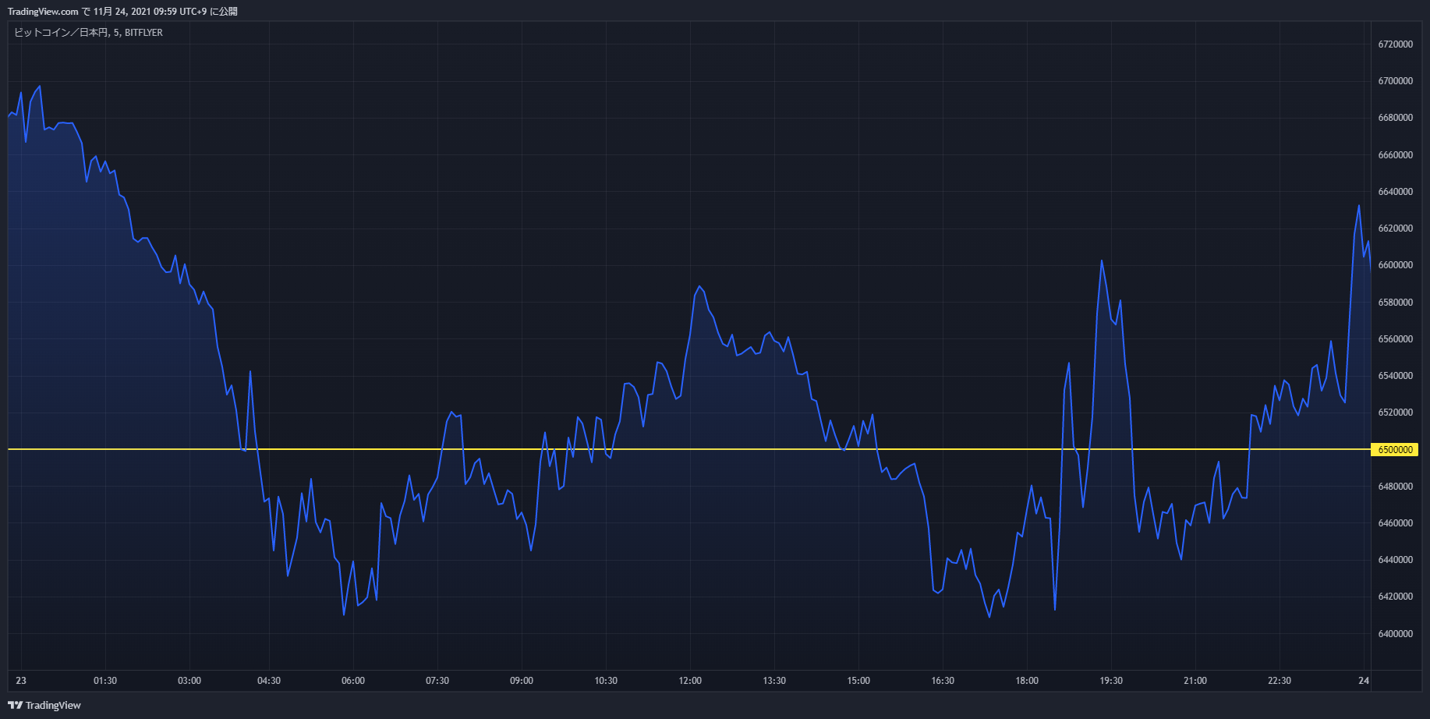Click the 13:30 time axis label
Screen dimensions: 1430x719
(x=774, y=681)
